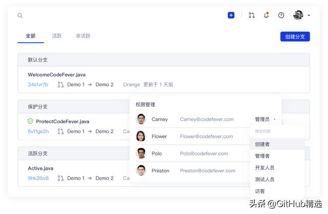Click green shield icon beside ProtectCodeFever.java

(30, 121)
